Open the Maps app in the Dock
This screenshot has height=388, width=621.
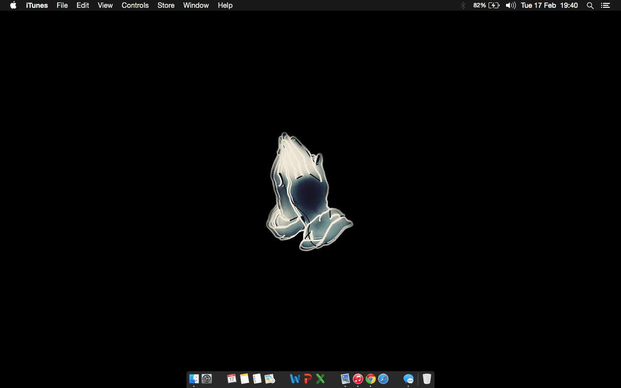(x=270, y=379)
